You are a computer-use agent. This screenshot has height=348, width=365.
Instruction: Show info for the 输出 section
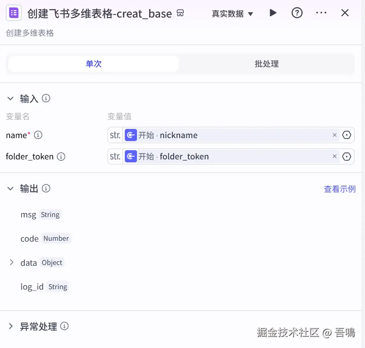(x=46, y=189)
